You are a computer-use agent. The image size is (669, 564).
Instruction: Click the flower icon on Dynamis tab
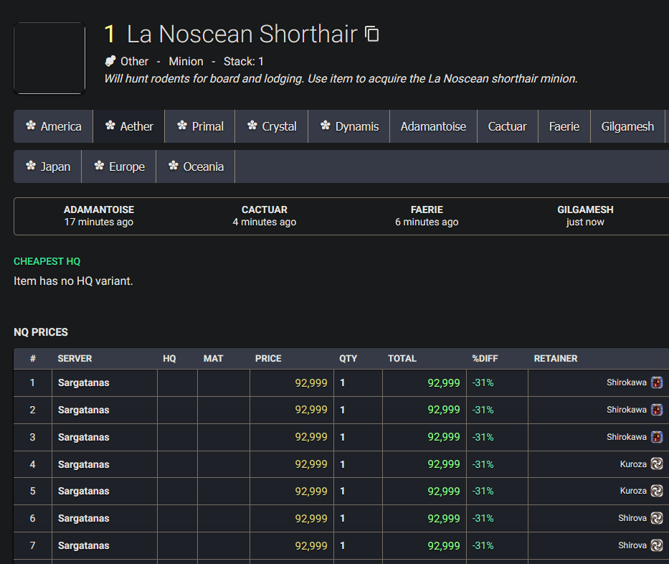click(x=326, y=126)
